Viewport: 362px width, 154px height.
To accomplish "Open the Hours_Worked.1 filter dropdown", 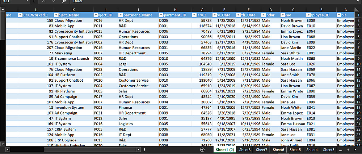I will tap(20, 15).
